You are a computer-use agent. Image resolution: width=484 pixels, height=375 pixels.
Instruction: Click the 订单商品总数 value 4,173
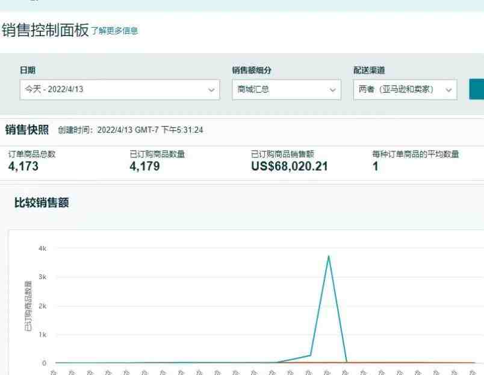(23, 166)
